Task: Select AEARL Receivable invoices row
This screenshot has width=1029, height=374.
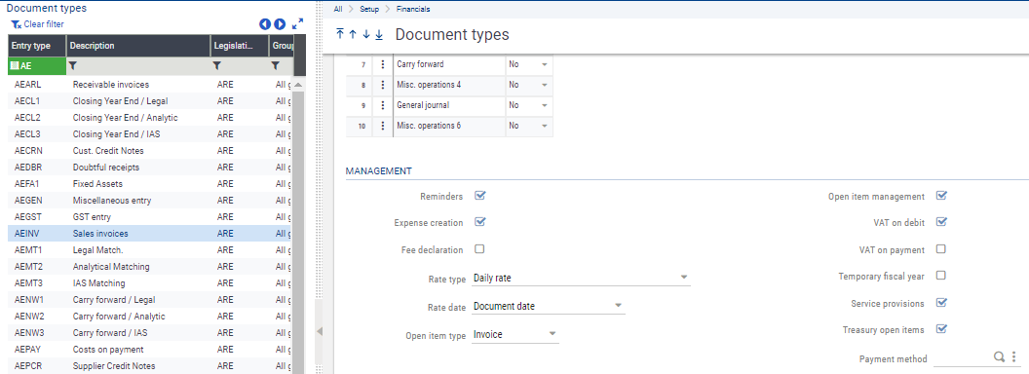Action: pyautogui.click(x=150, y=85)
